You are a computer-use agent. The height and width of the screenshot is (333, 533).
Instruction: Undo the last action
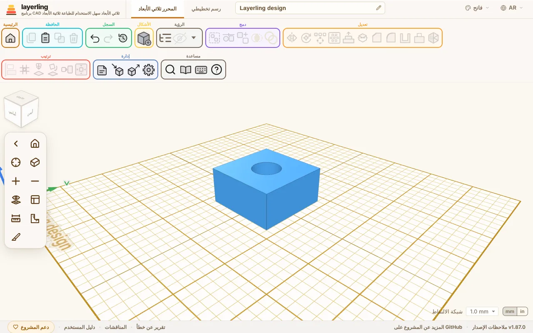pos(95,38)
